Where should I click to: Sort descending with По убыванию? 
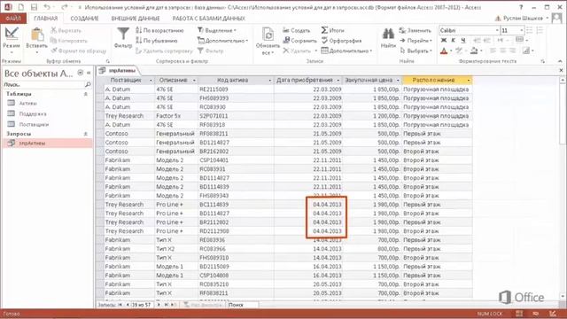coord(157,41)
